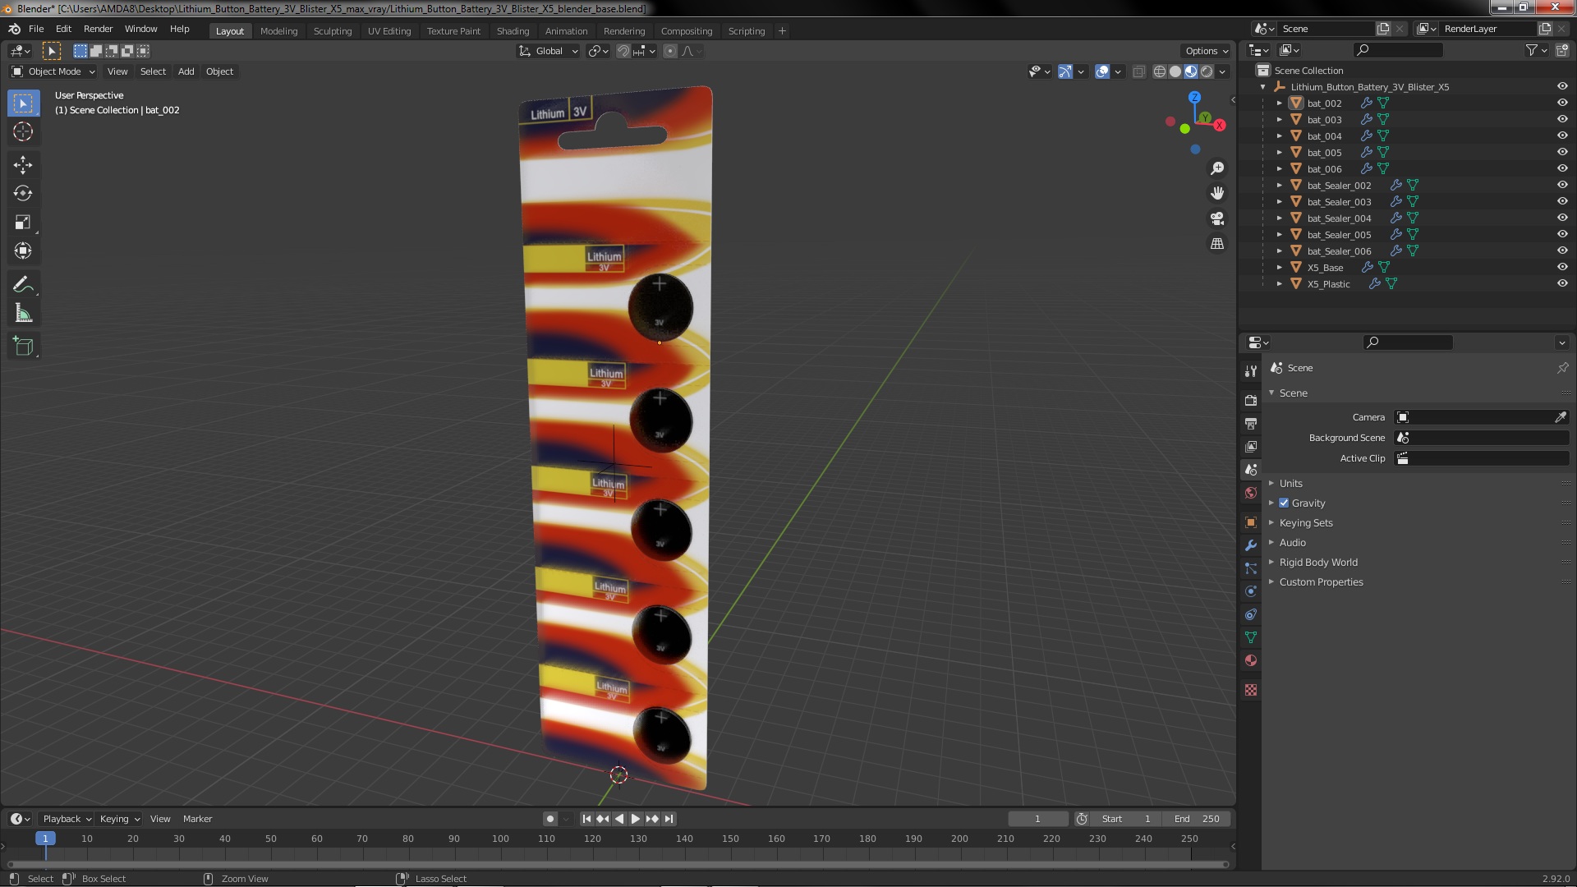This screenshot has height=887, width=1577.
Task: Click the blue Z axis gizmo ball
Action: (1195, 97)
